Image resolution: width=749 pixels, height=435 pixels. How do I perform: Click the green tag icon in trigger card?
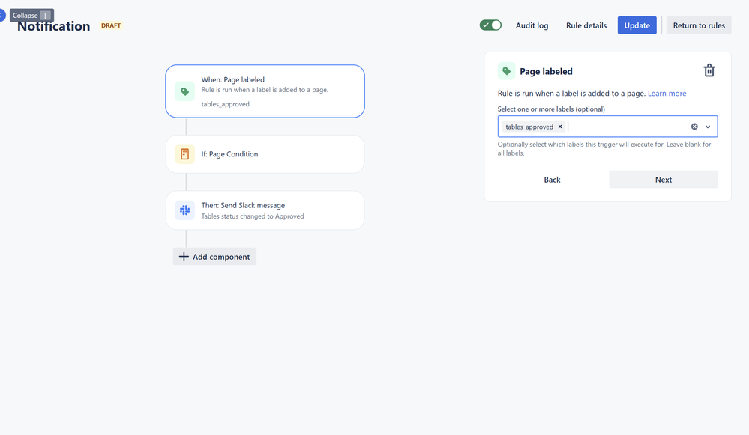[x=185, y=91]
